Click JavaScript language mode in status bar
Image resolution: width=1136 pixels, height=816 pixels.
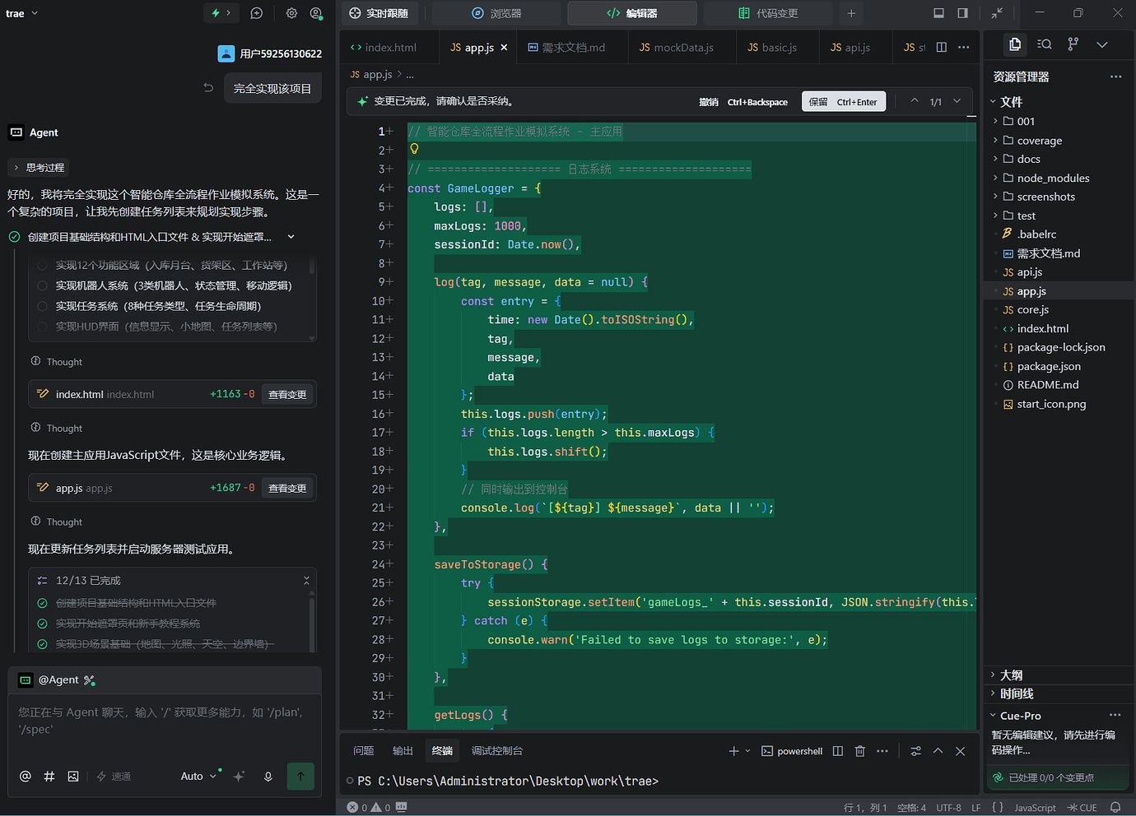[x=1035, y=808]
